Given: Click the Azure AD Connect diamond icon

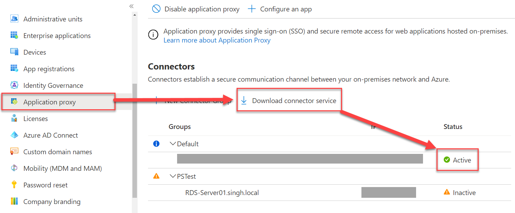Looking at the screenshot, I should point(15,135).
